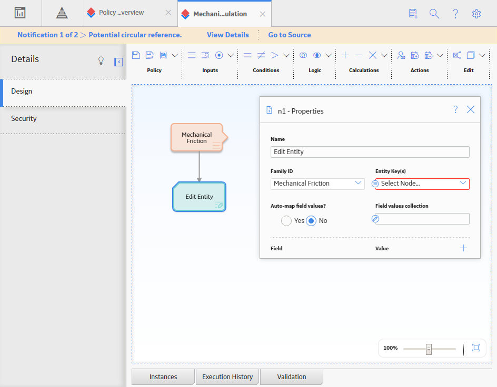497x387 pixels.
Task: Open the clipboard-add icon in top bar
Action: pyautogui.click(x=413, y=14)
